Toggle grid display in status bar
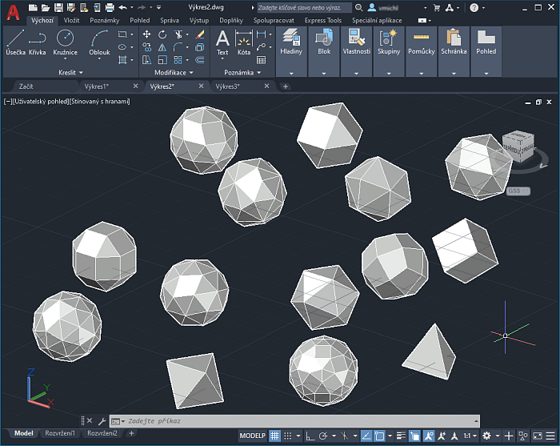 click(x=275, y=436)
